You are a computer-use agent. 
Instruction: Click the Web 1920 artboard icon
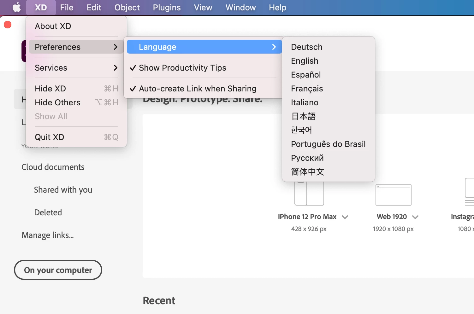pyautogui.click(x=394, y=195)
